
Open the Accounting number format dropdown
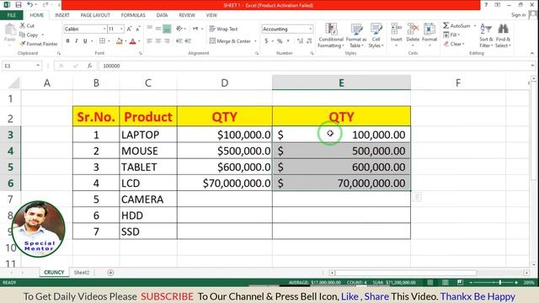[x=310, y=29]
